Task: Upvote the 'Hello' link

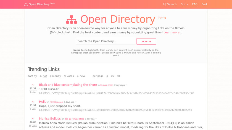Action: pyautogui.click(x=33, y=102)
